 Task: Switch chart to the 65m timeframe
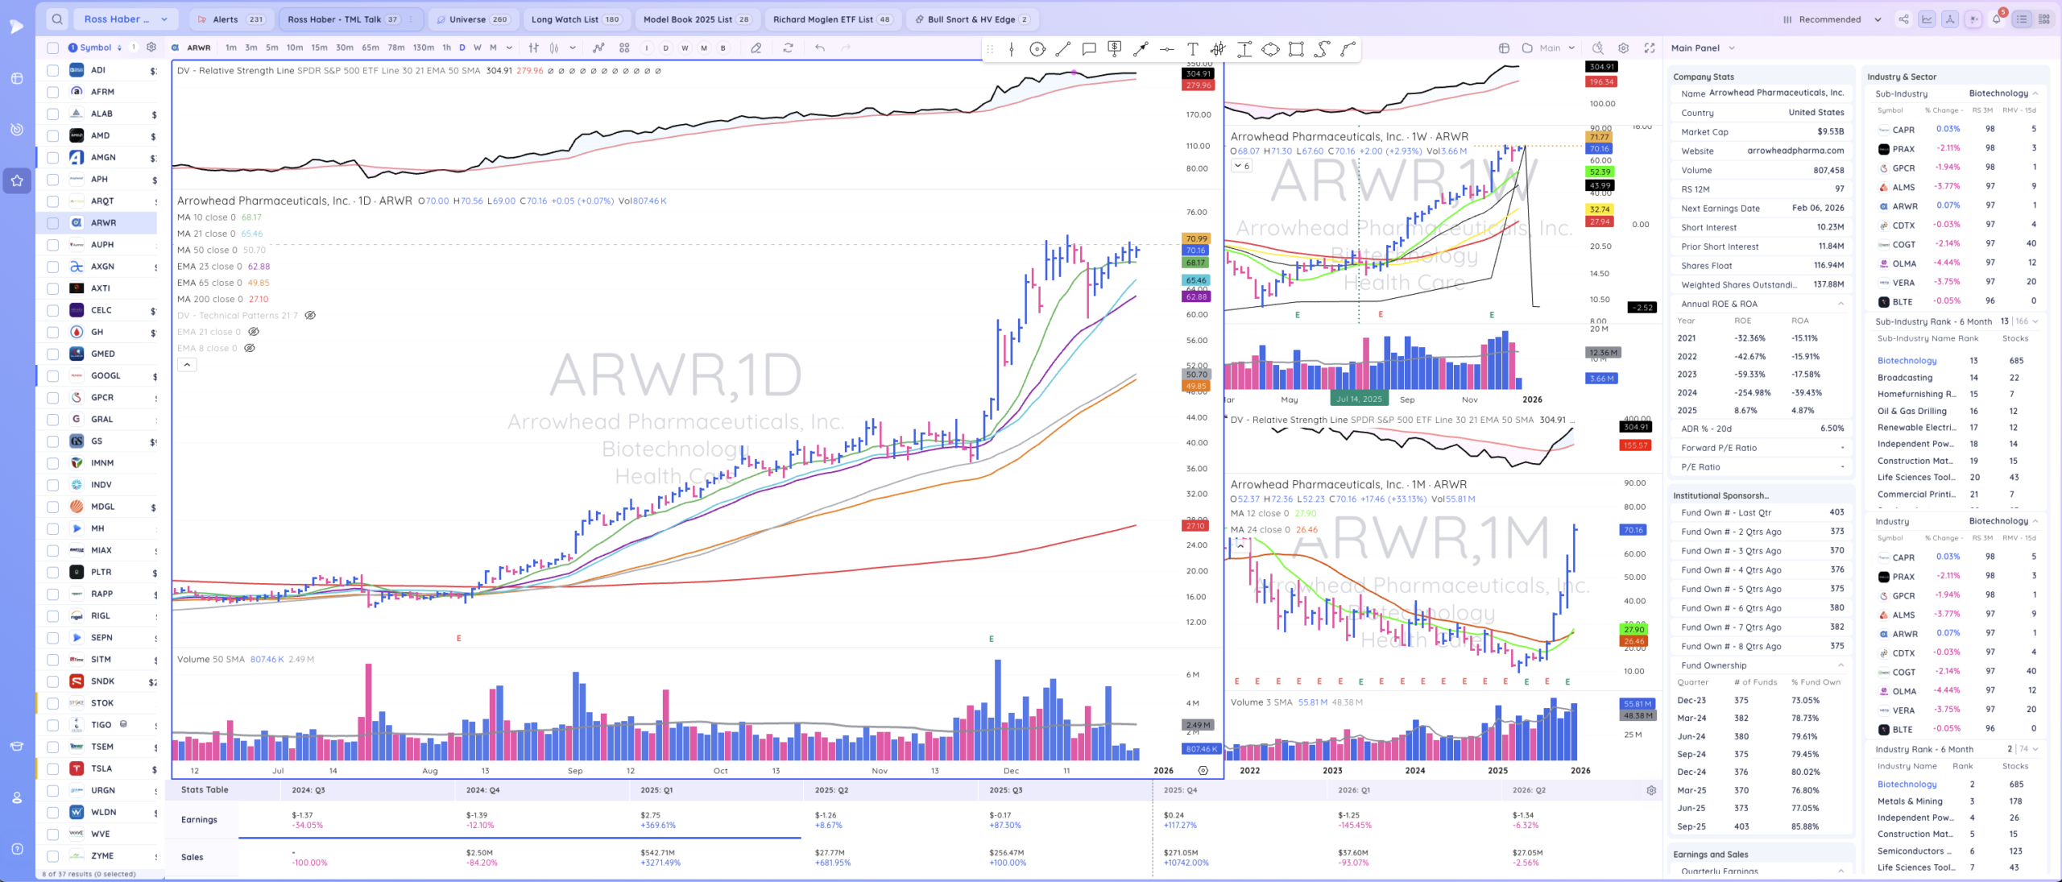[x=370, y=48]
